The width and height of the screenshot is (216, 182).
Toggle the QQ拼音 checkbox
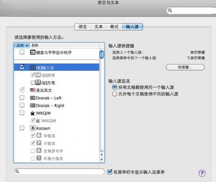tap(32, 75)
